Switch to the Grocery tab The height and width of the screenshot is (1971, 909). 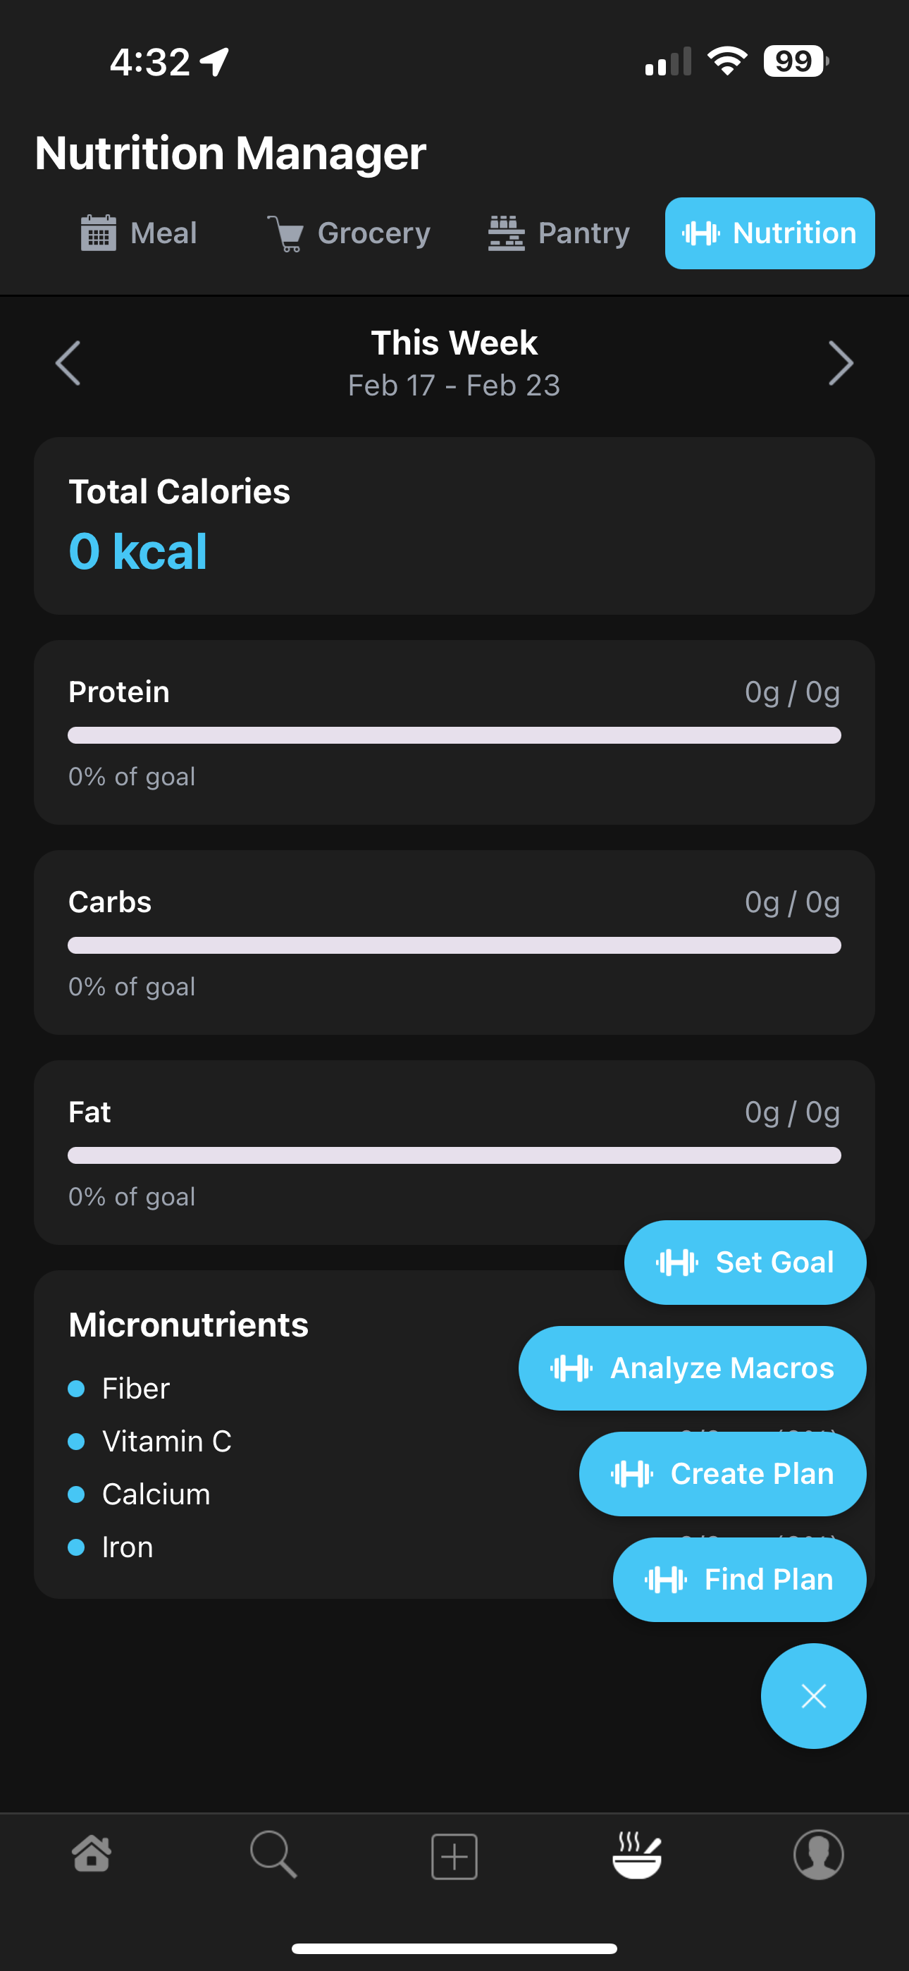pyautogui.click(x=349, y=233)
